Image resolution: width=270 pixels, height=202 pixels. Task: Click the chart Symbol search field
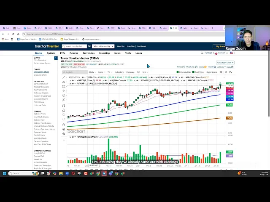coord(75,72)
